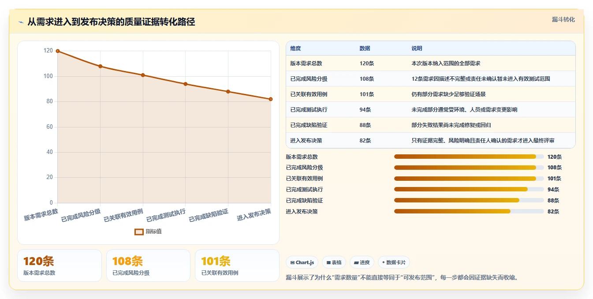
Task: Click the 已完成风险分级 progress bar
Action: tap(469, 168)
